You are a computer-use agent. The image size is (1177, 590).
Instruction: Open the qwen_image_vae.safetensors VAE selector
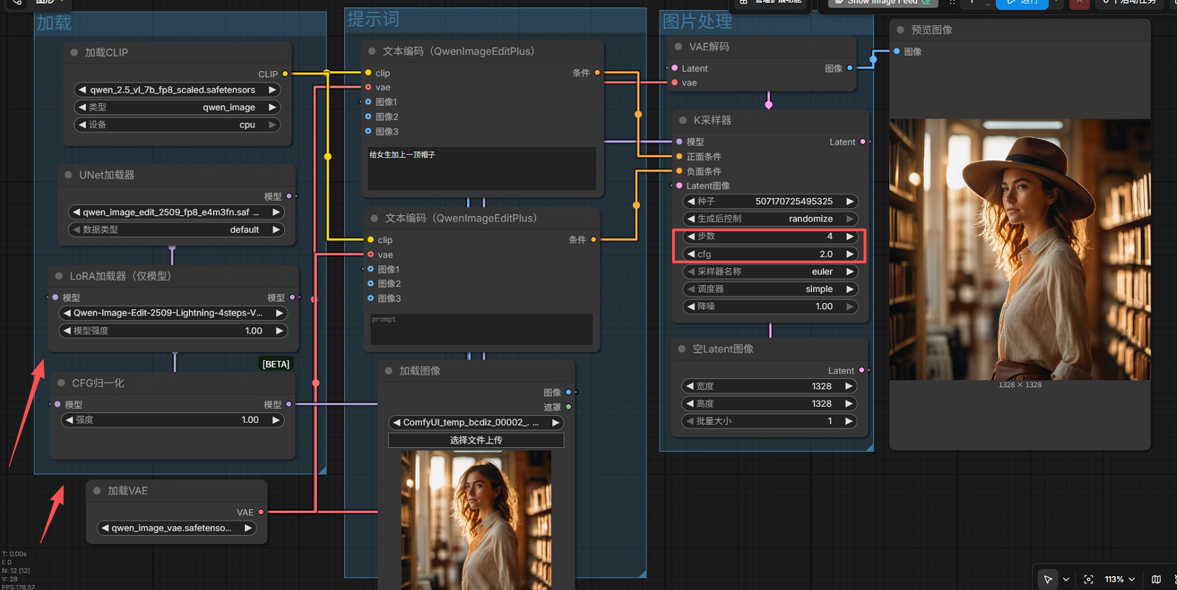[x=177, y=528]
